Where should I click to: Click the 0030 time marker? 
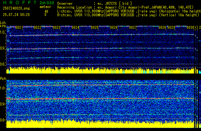(190, 27)
